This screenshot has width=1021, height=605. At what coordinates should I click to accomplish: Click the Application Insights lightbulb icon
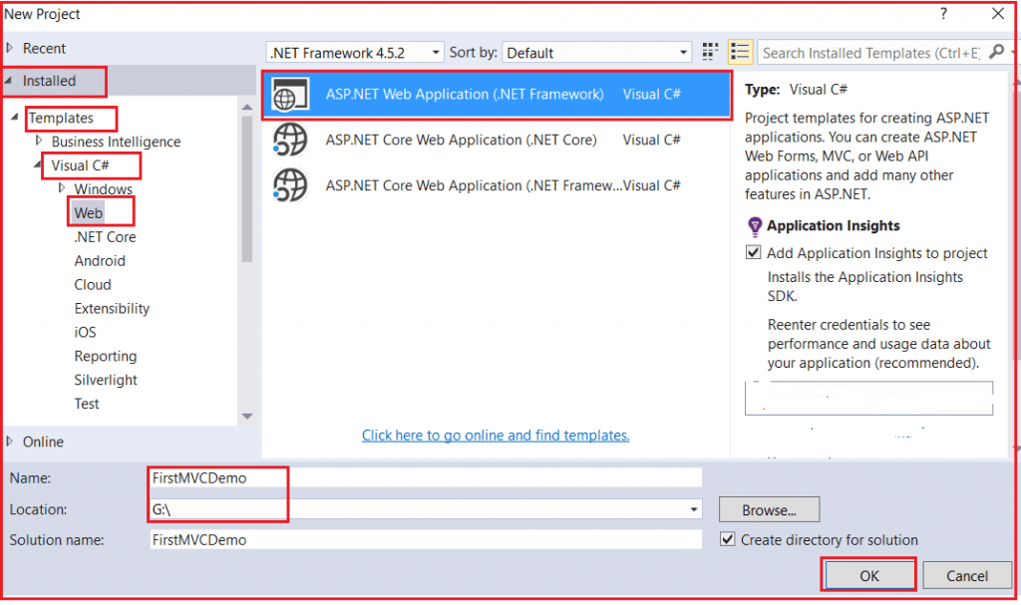(x=755, y=225)
